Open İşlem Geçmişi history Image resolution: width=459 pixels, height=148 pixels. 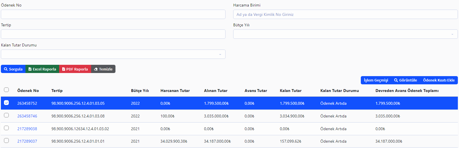tap(376, 80)
